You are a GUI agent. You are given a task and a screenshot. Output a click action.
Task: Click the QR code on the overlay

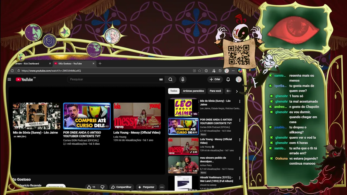(239, 55)
